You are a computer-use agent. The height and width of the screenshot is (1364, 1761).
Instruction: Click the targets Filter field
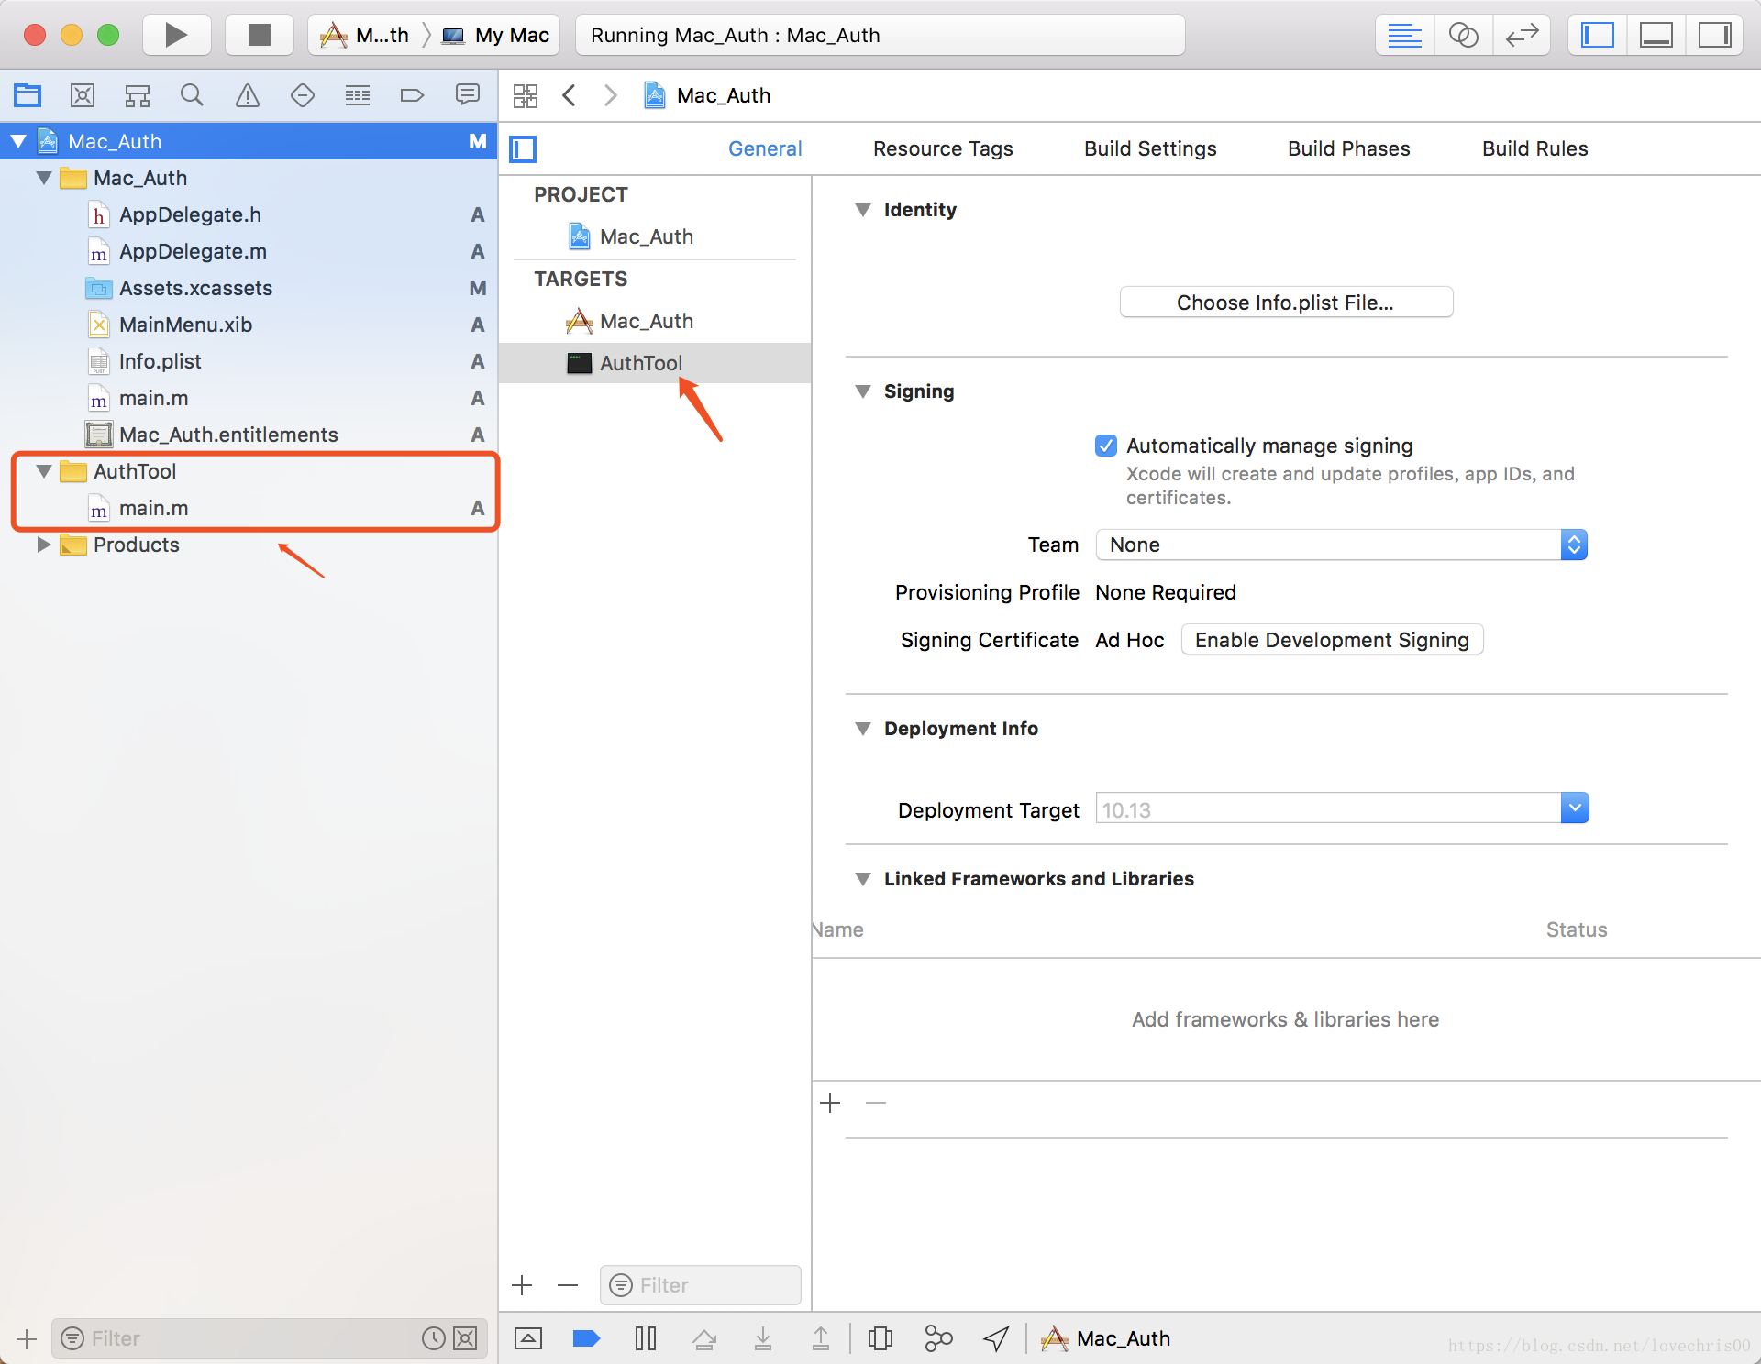(x=701, y=1285)
